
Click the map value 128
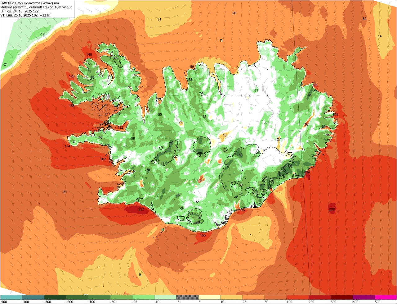(x=72, y=76)
